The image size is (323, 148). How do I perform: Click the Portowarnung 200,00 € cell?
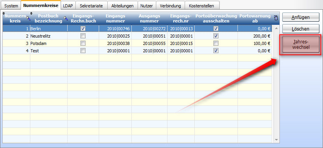pyautogui.click(x=255, y=36)
